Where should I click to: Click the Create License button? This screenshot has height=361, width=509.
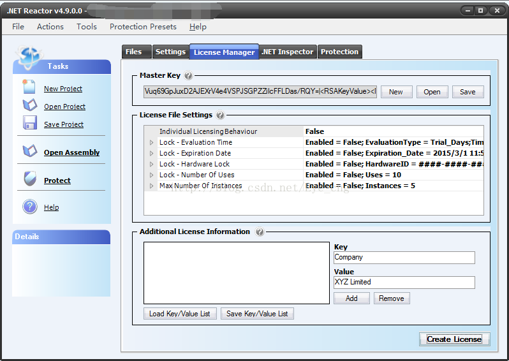click(454, 339)
